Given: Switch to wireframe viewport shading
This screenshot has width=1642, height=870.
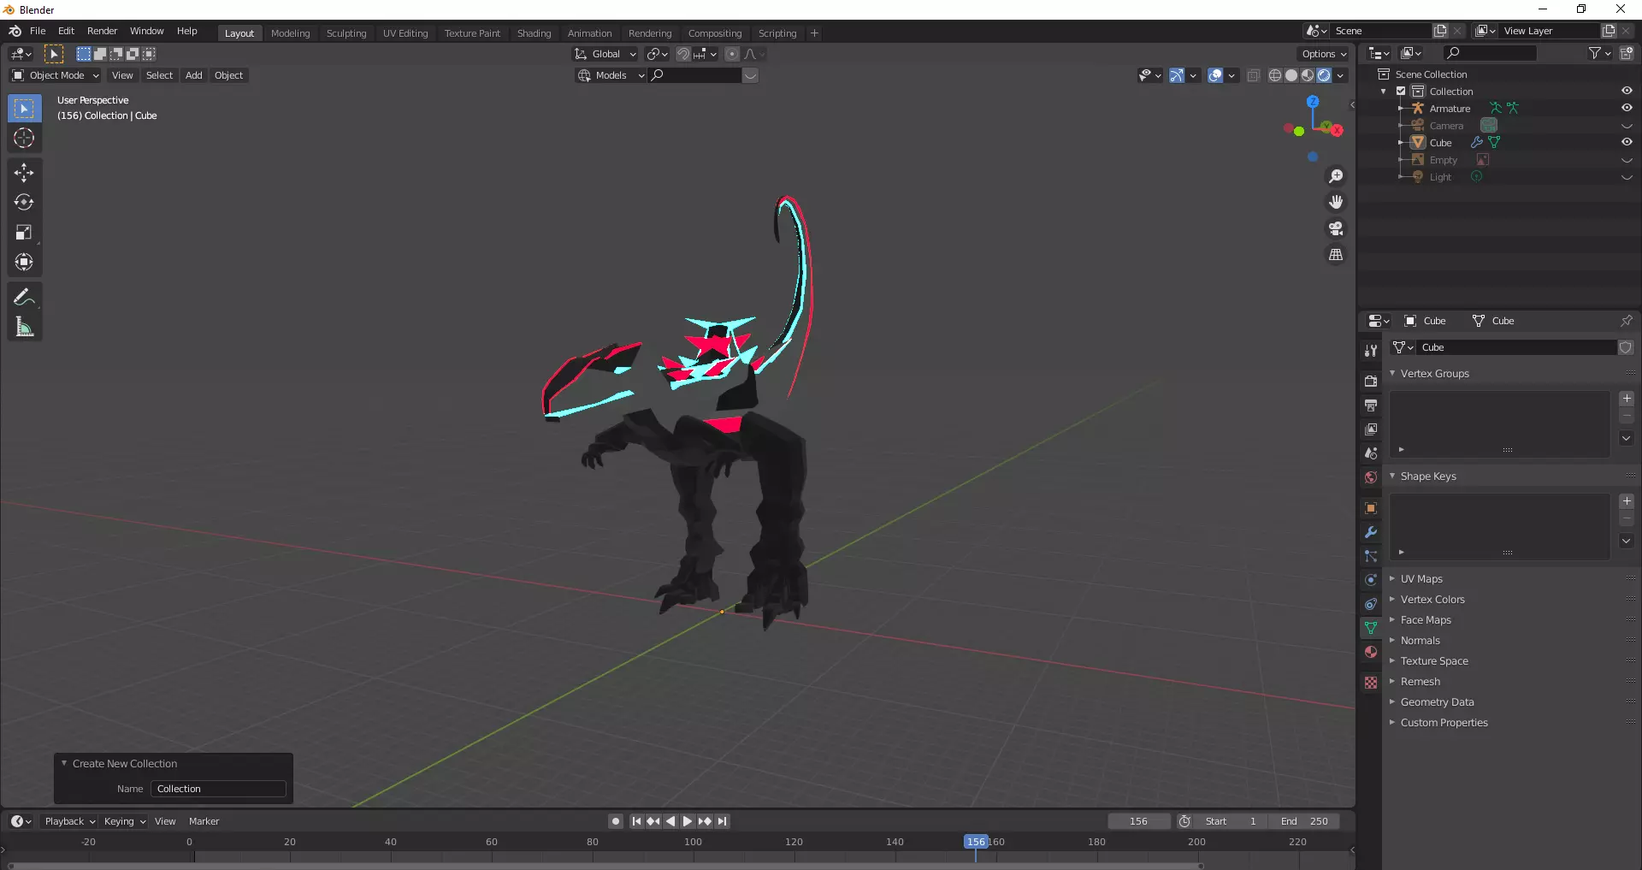Looking at the screenshot, I should (x=1275, y=75).
